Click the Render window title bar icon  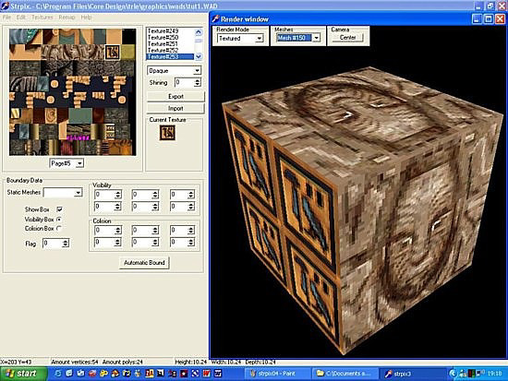point(215,19)
